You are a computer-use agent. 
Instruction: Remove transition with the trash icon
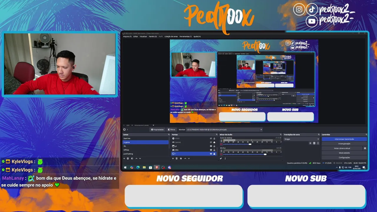(x=314, y=143)
